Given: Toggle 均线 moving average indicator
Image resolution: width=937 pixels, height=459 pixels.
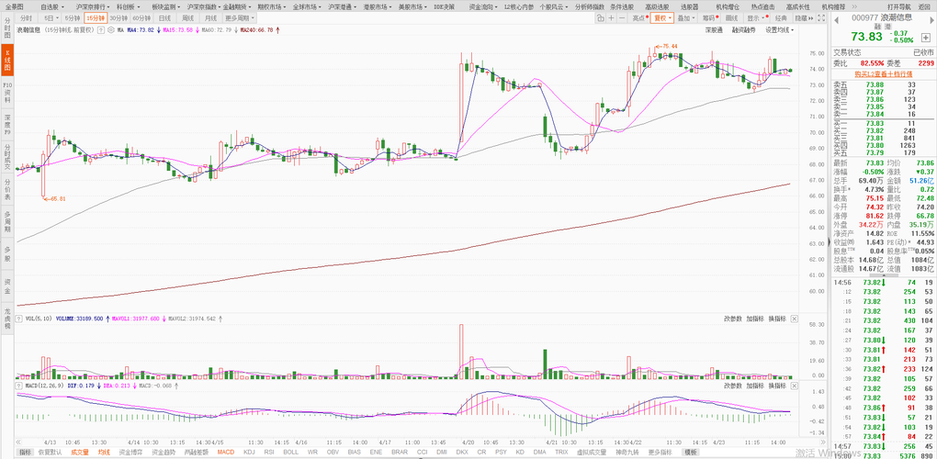Looking at the screenshot, I should pos(104,452).
